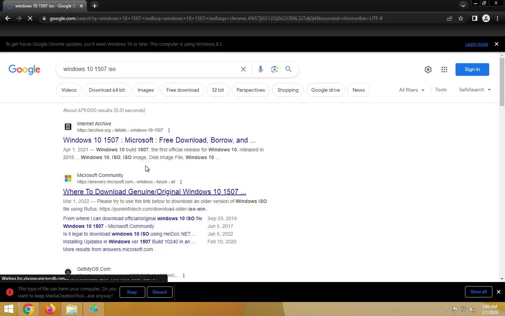The width and height of the screenshot is (505, 316).
Task: Submit search with the magnifier icon
Action: pyautogui.click(x=288, y=69)
